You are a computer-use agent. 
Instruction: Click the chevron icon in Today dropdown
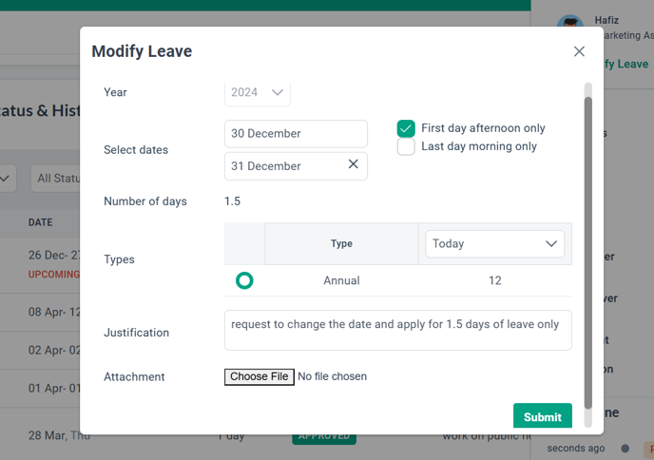tap(551, 243)
